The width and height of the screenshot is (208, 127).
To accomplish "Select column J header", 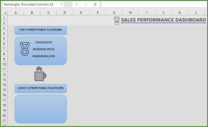I will [x=163, y=12].
